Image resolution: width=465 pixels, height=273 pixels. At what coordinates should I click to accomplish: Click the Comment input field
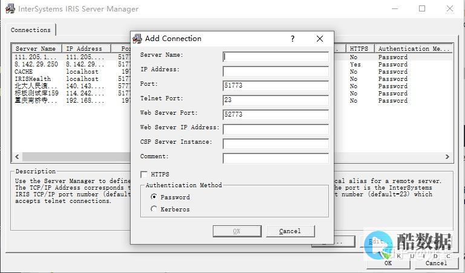(276, 158)
